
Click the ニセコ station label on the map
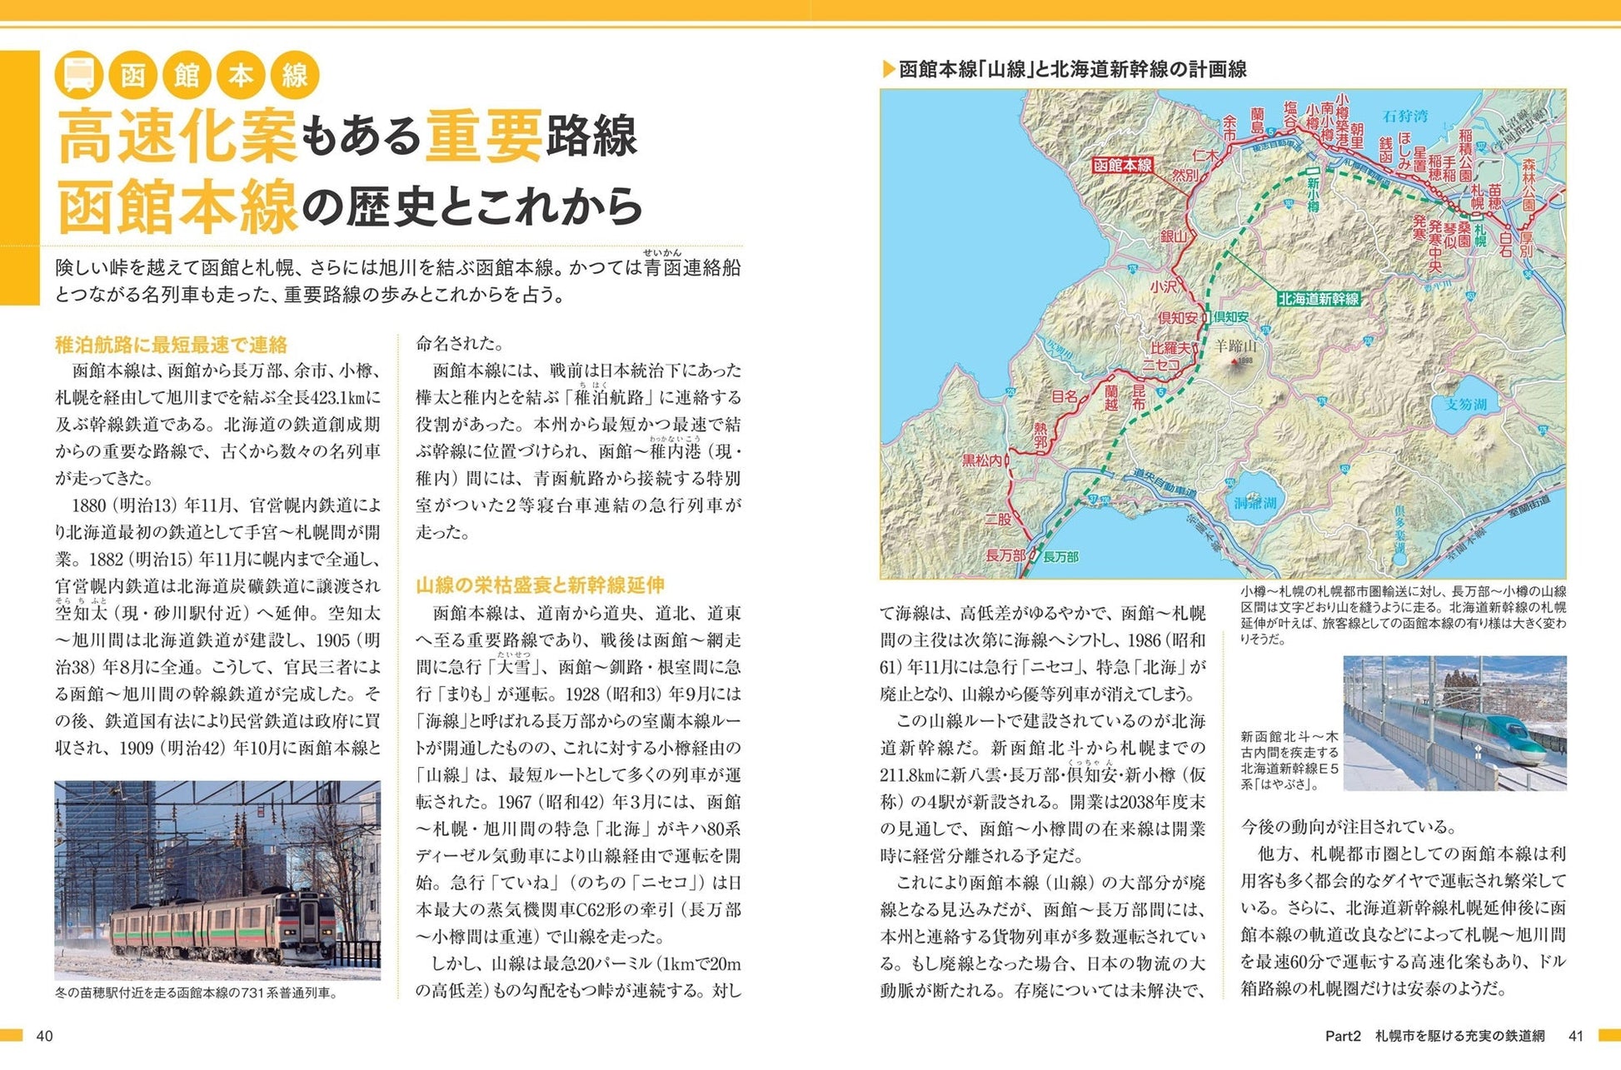pos(1161,365)
